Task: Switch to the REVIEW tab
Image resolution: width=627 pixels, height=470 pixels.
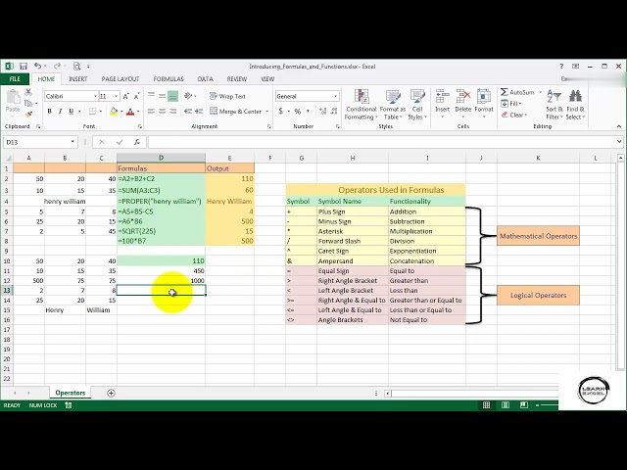Action: [x=237, y=78]
